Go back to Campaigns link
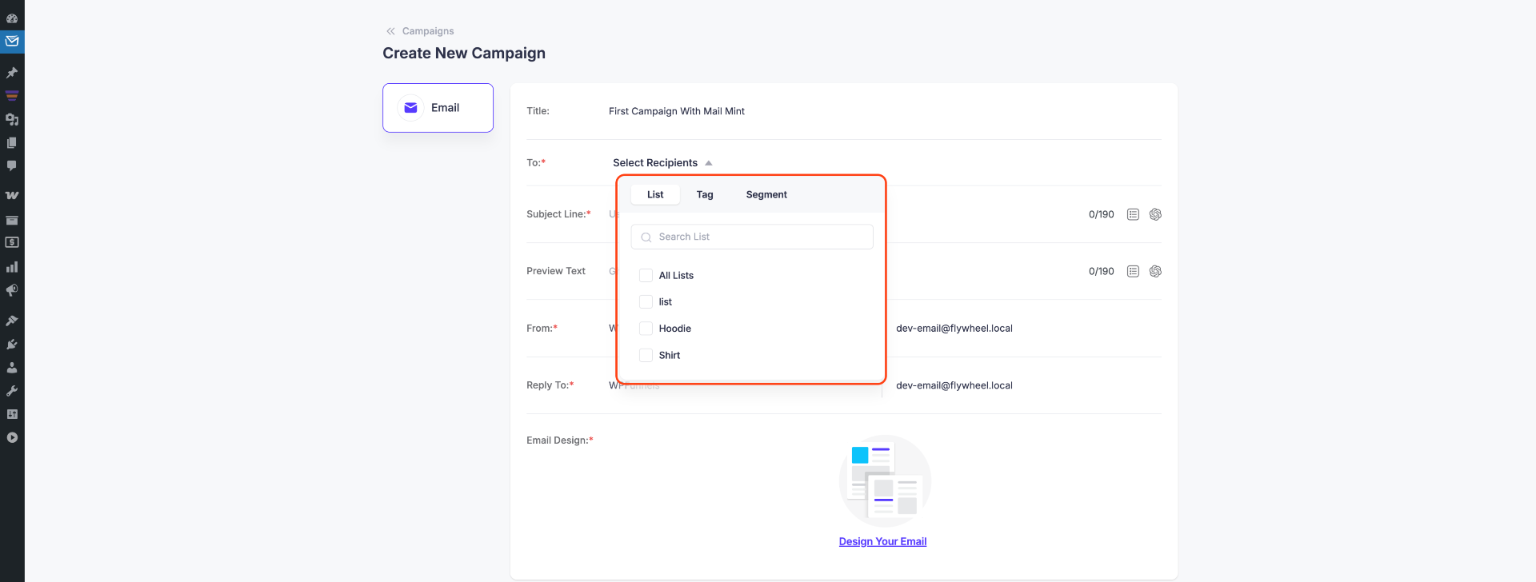The width and height of the screenshot is (1536, 582). click(x=428, y=31)
